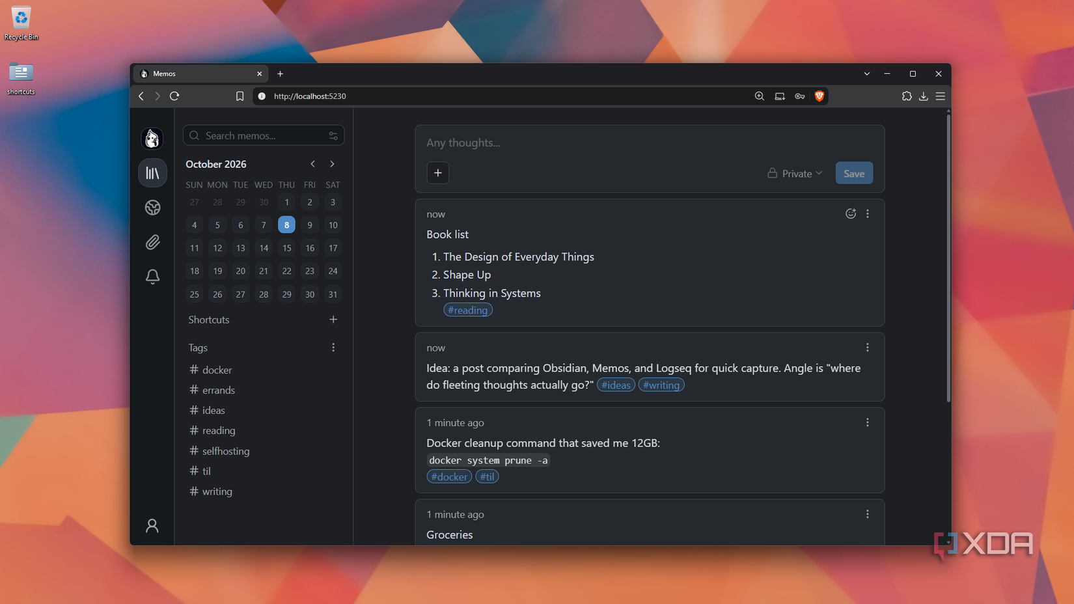Click the Memos avatar logo at sidebar top
The height and width of the screenshot is (604, 1074).
pyautogui.click(x=152, y=138)
